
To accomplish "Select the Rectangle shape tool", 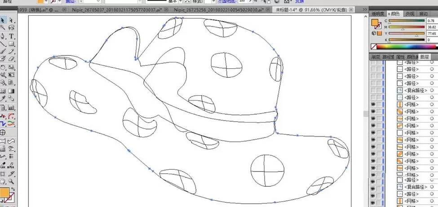I will (11, 44).
